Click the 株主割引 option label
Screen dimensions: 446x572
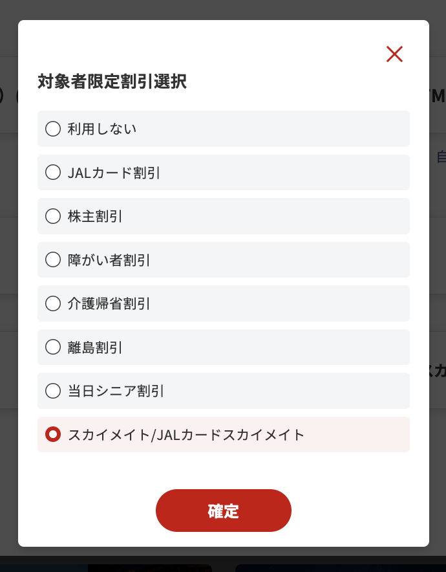(95, 216)
